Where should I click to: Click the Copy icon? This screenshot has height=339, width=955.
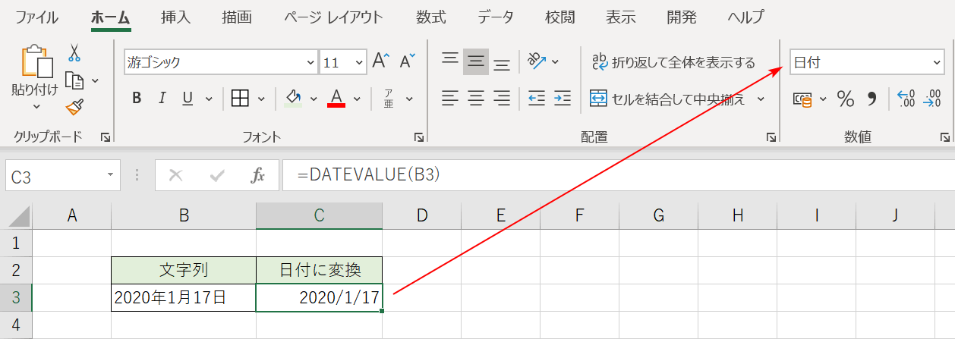[x=74, y=80]
